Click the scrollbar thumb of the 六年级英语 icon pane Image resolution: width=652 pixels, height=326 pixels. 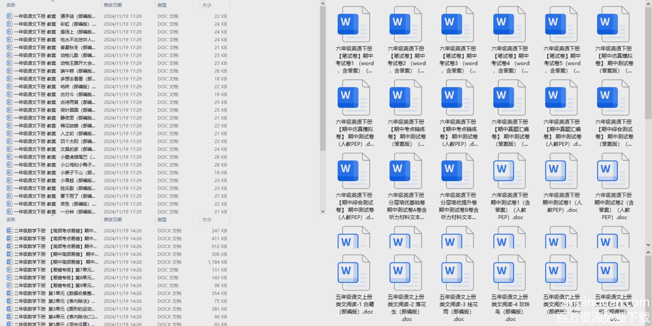(x=648, y=62)
